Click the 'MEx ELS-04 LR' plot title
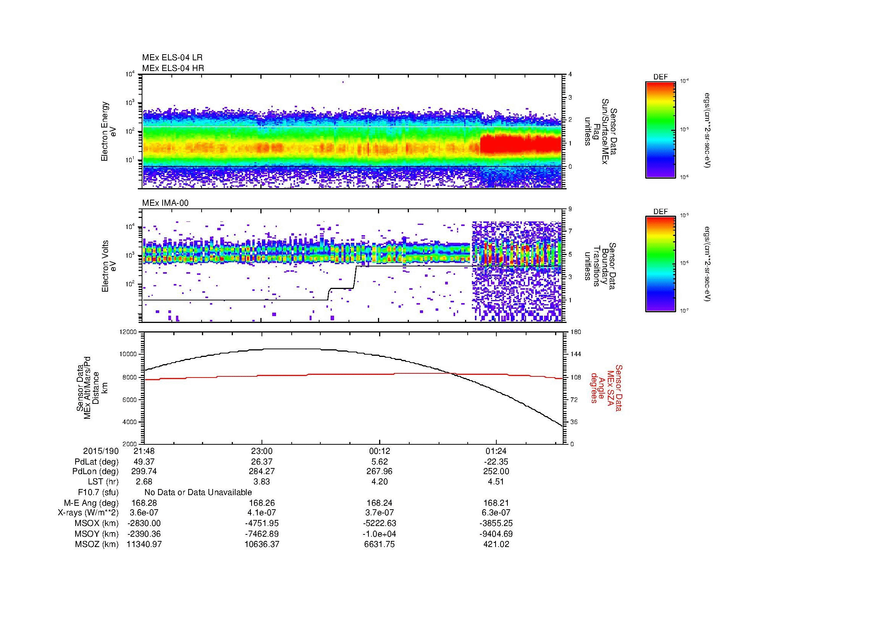Screen dimensions: 893x631 (x=172, y=58)
